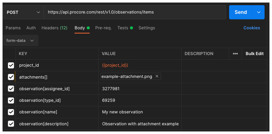Click the VALUE column header
The width and height of the screenshot is (272, 134).
109,54
